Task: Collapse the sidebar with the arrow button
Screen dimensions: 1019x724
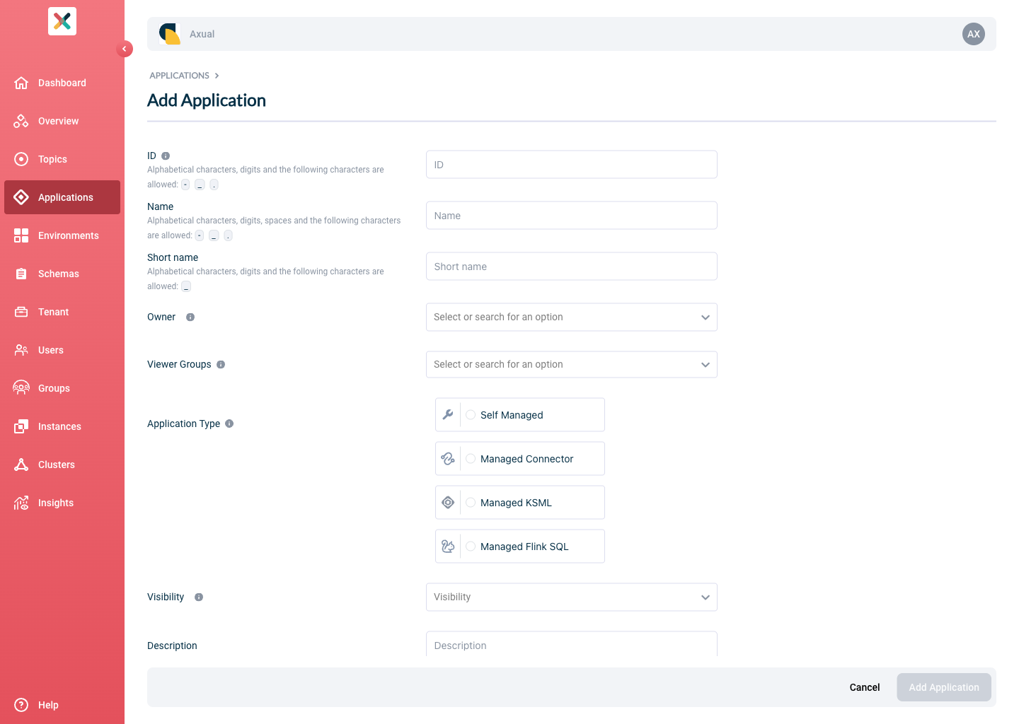Action: pyautogui.click(x=125, y=49)
